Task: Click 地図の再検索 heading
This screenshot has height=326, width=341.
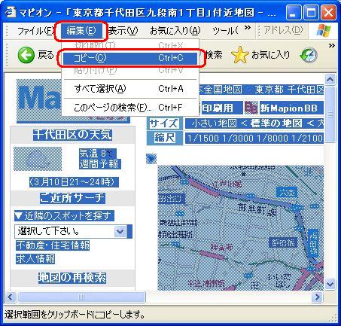Action: point(72,278)
